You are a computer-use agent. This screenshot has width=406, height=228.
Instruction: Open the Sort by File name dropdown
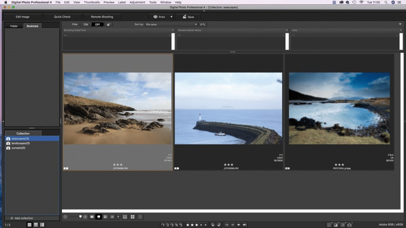pyautogui.click(x=171, y=25)
